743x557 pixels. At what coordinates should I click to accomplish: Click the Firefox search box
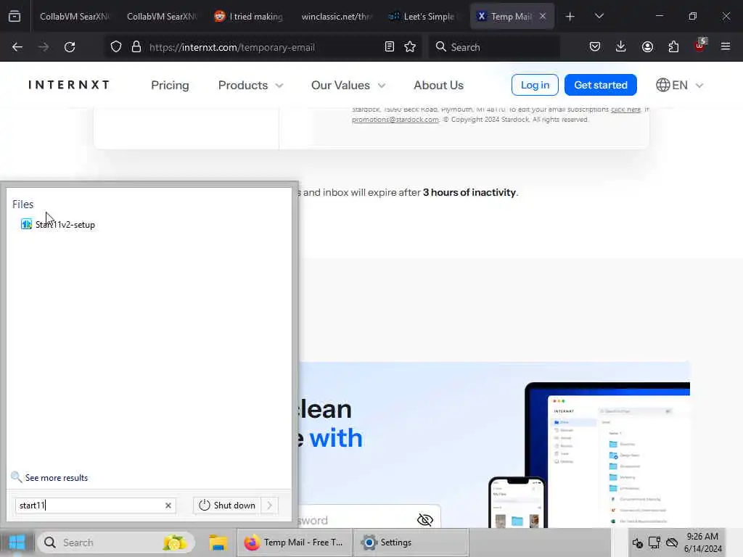click(x=494, y=47)
